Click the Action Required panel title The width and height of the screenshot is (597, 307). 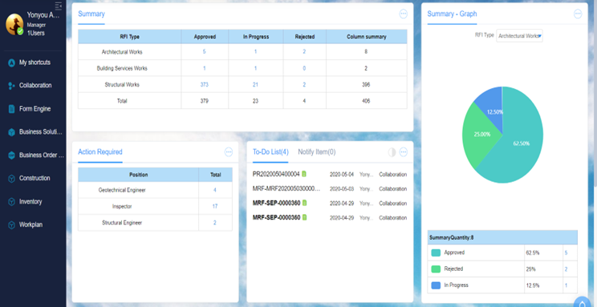click(100, 151)
